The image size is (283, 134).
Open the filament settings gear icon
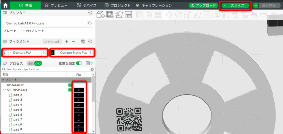pos(90,42)
